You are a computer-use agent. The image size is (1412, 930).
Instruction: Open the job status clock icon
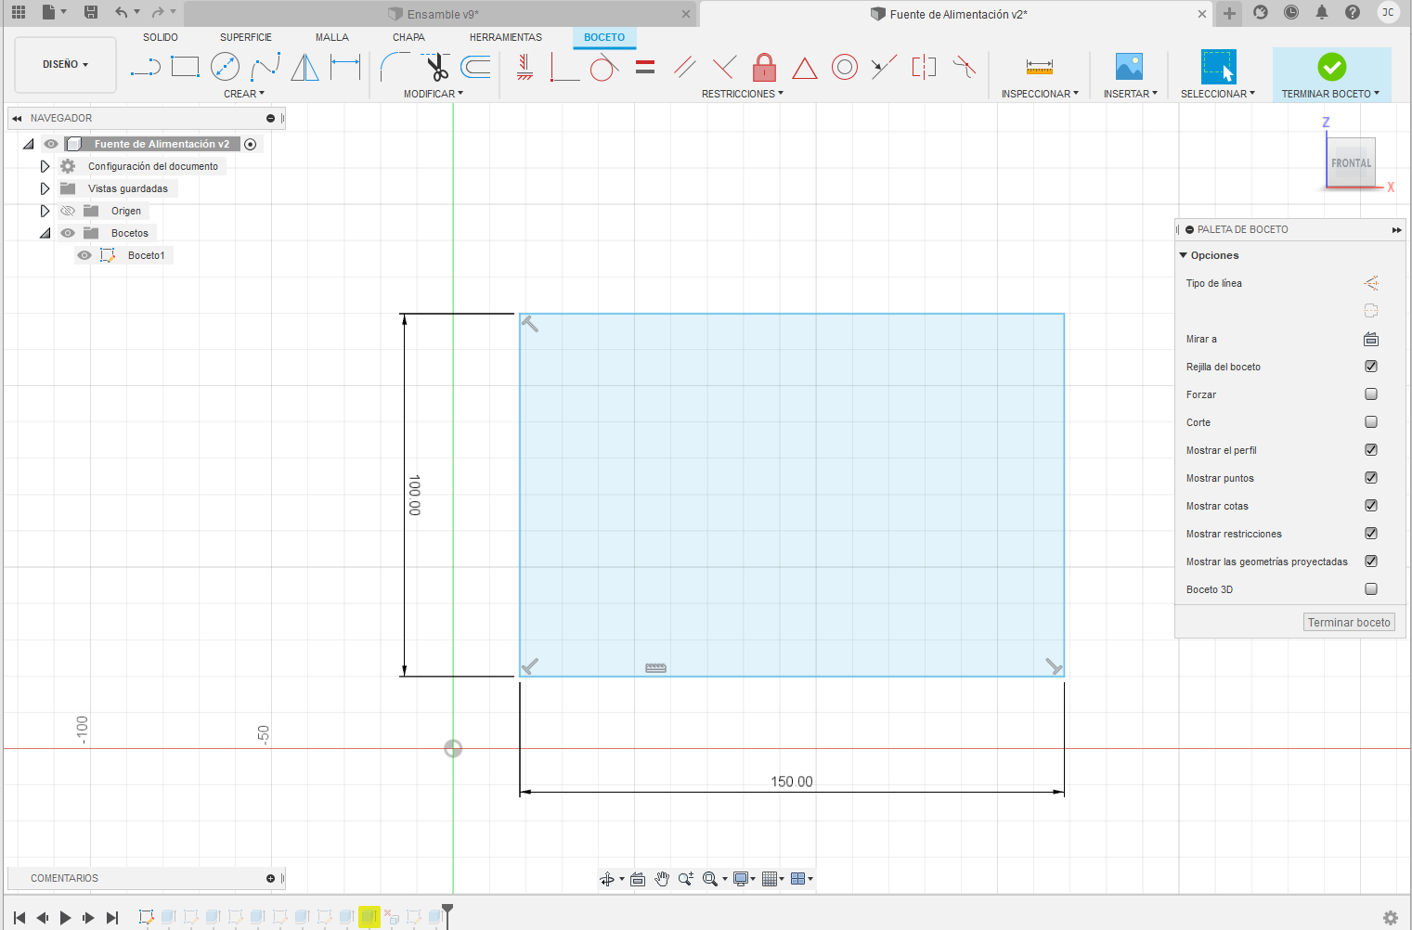[1291, 12]
